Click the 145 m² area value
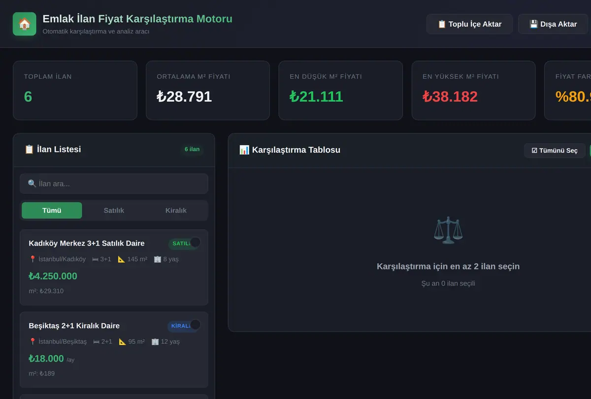The image size is (591, 399). click(137, 259)
